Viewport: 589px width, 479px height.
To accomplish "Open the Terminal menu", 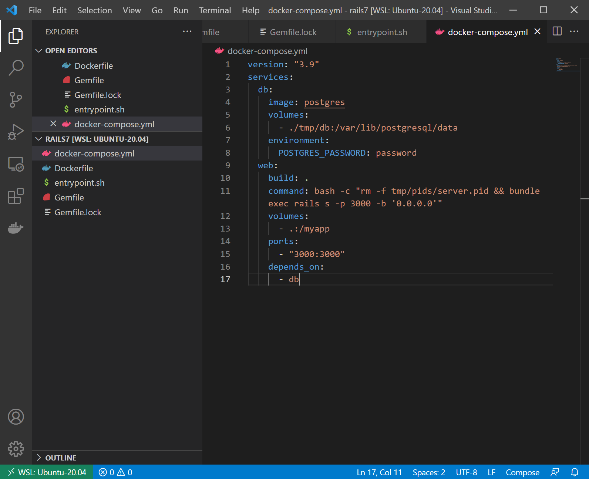I will point(215,10).
